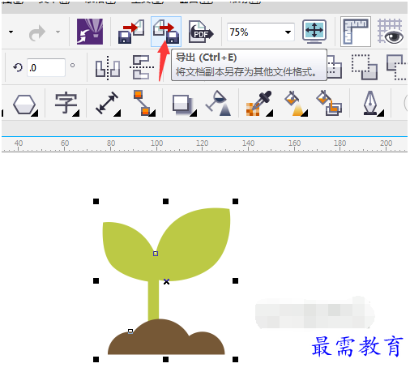Select the Transparency tool wine glass icon
Screen dimensions: 410x372
point(219,104)
